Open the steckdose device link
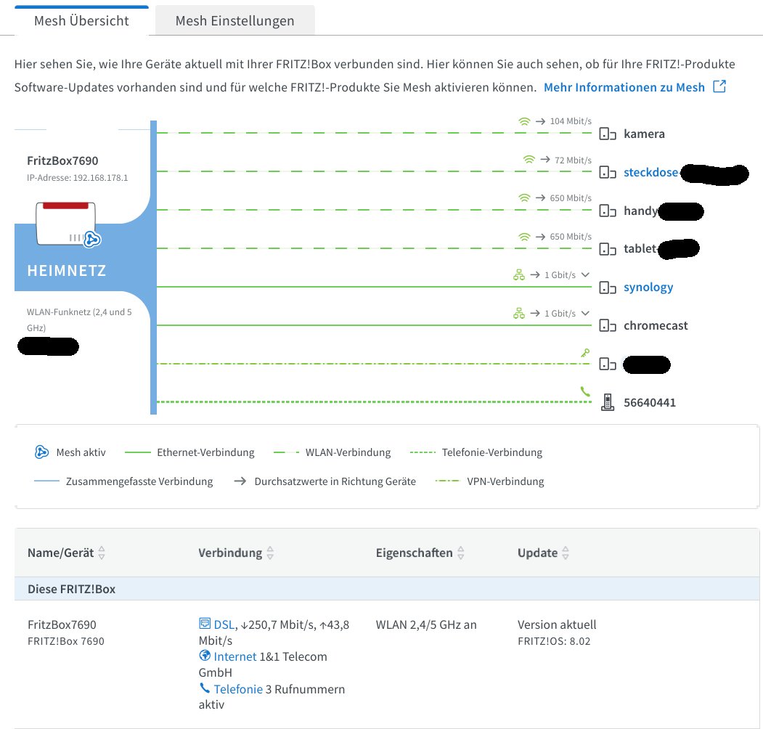763x729 pixels. point(650,172)
